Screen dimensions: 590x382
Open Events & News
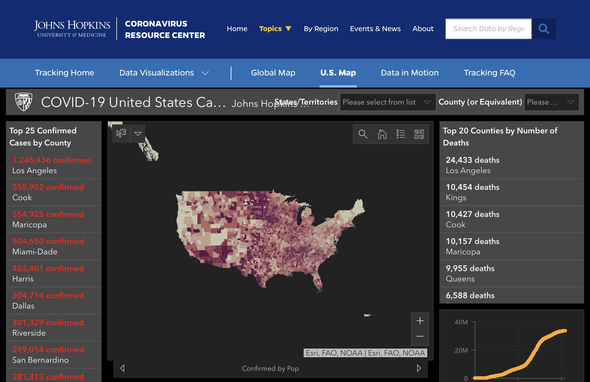click(375, 29)
